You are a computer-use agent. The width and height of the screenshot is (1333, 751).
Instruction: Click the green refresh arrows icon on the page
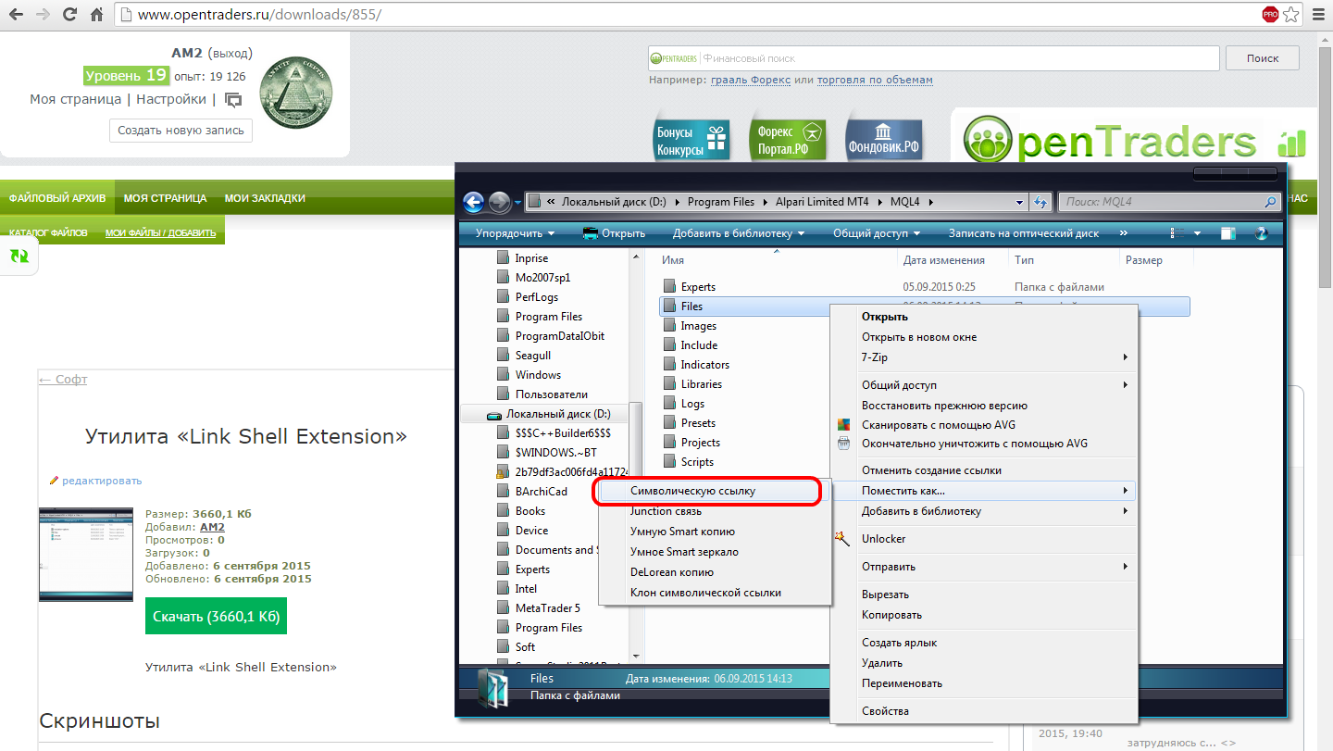click(19, 257)
